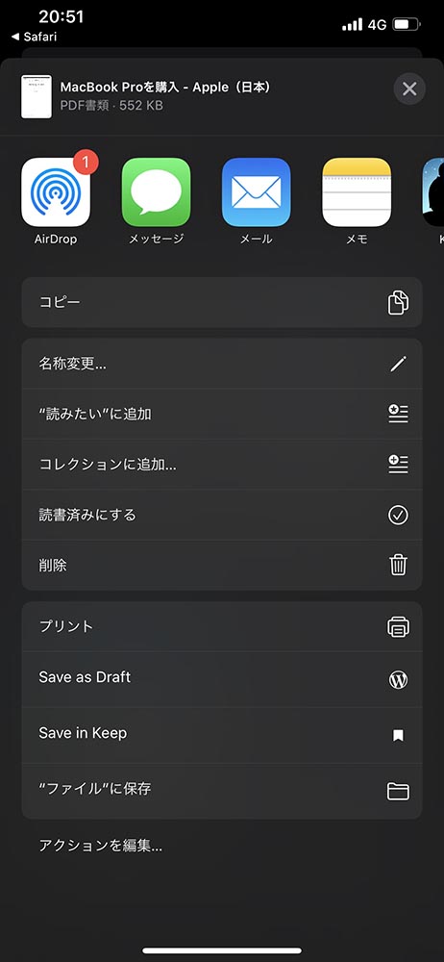Dismiss the share sheet with X button

point(409,89)
